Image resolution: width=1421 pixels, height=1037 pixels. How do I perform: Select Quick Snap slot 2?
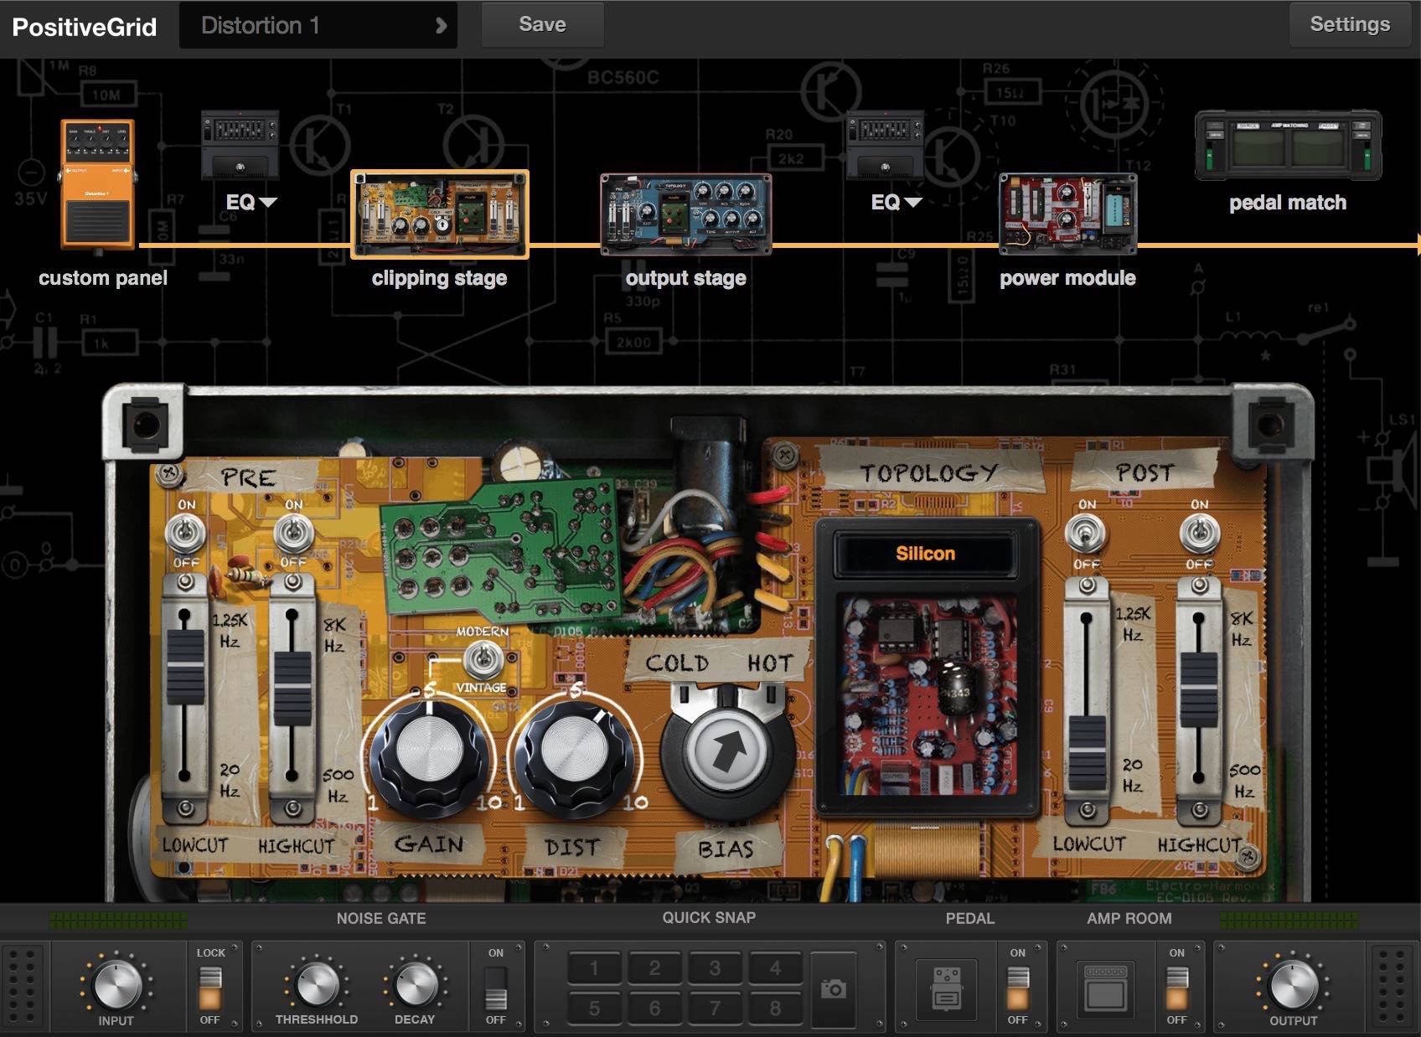[654, 968]
